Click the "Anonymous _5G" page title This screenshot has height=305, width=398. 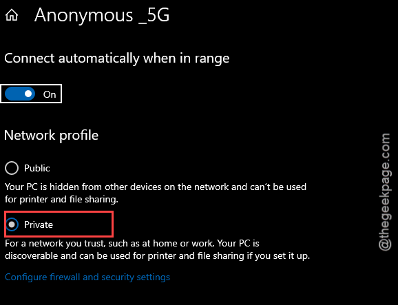click(x=102, y=15)
